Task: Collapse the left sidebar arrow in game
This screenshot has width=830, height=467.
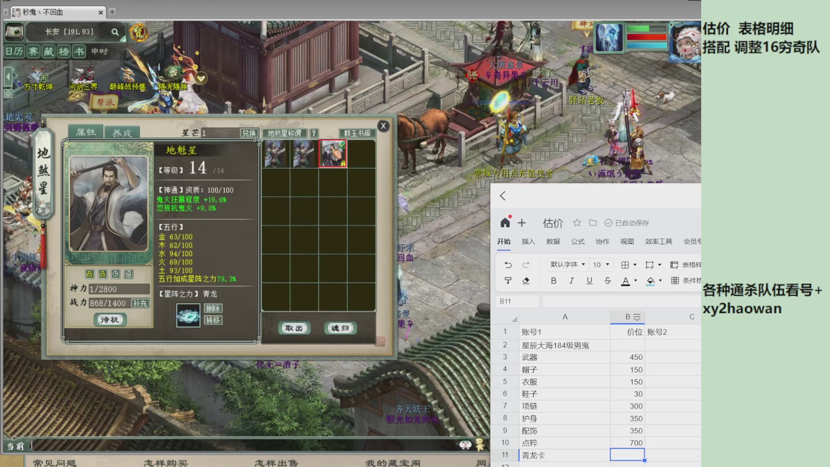Action: click(8, 78)
